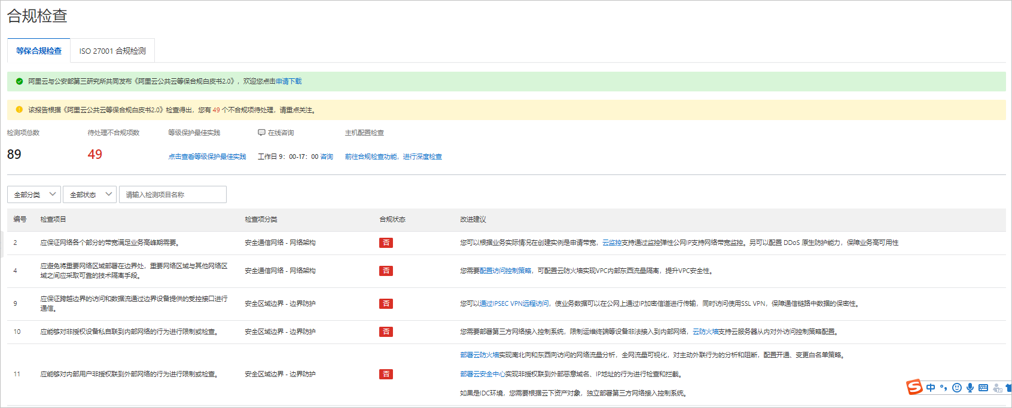
Task: Toggle Chinese/English mode via 中 icon
Action: (931, 388)
